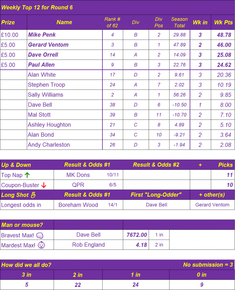Viewport: 235px width, 290px height.
Task: Click 'No submission = 3' text
Action: coord(208,265)
